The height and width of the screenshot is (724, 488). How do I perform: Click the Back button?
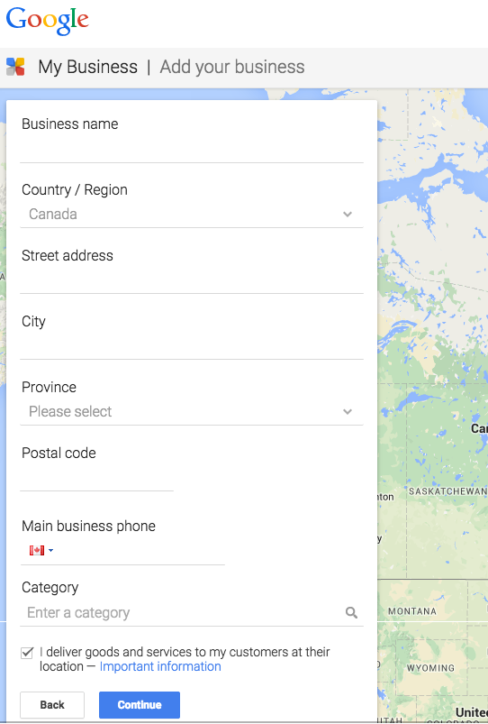click(x=52, y=704)
